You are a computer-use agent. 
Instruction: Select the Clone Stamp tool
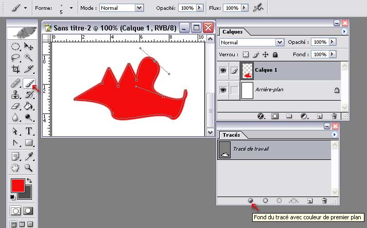tap(15, 94)
